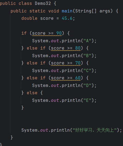Click the "void" keyword
123x146 pixels.
point(54,11)
